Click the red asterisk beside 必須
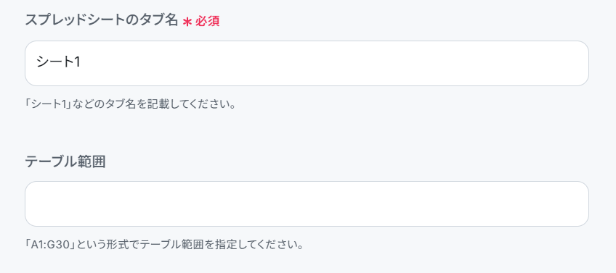616x273 pixels. [187, 22]
